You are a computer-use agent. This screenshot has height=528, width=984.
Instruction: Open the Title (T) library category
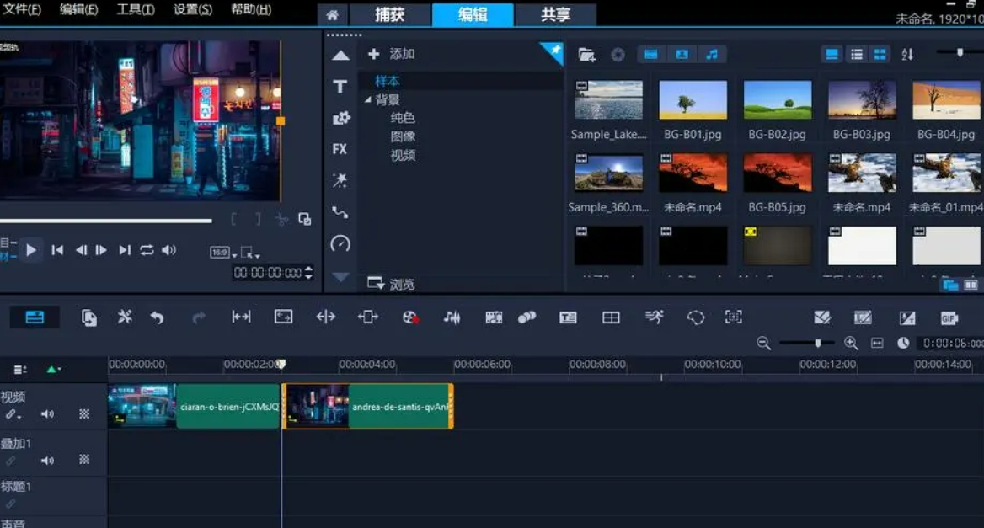[340, 87]
